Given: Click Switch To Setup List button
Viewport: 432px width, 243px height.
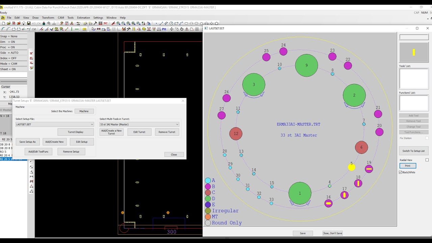Looking at the screenshot, I should 413,151.
